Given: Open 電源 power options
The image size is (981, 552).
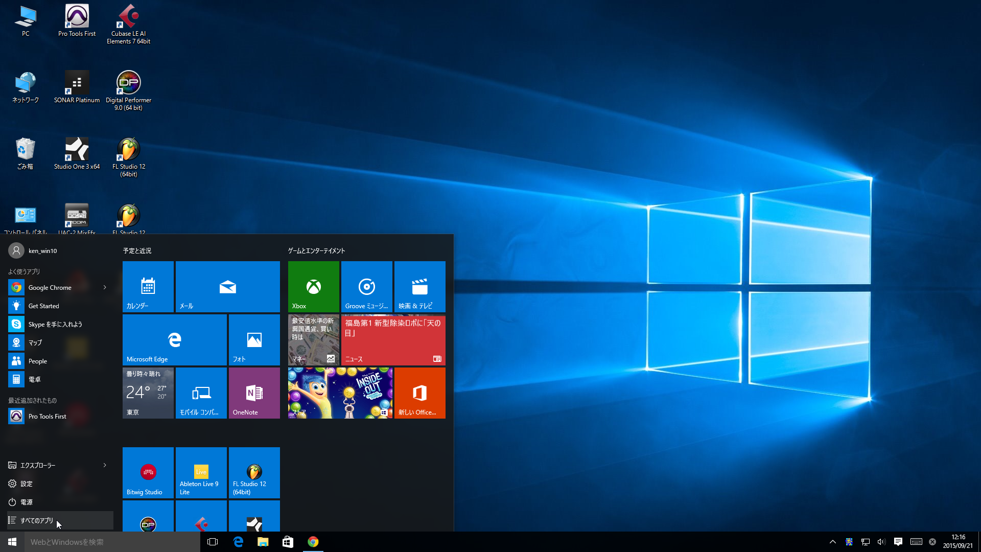Looking at the screenshot, I should click(x=60, y=502).
